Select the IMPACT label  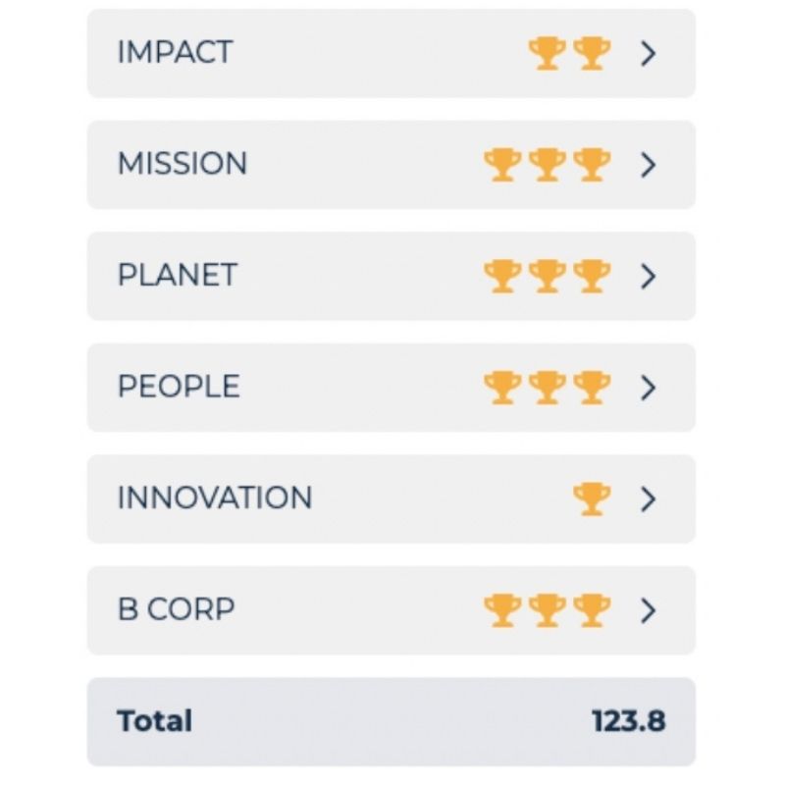coord(175,53)
